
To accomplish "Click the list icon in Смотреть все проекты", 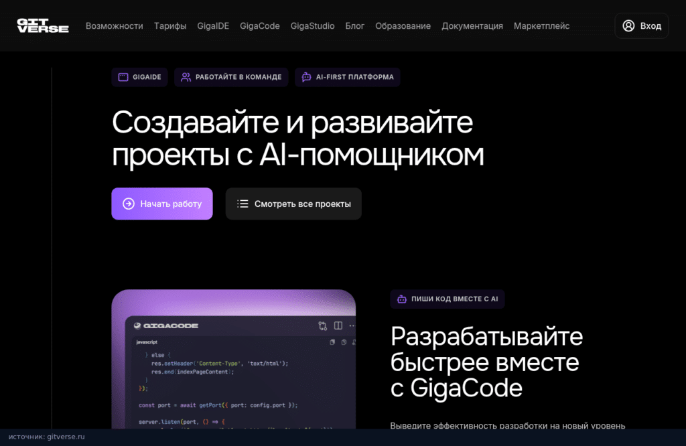I will 243,204.
